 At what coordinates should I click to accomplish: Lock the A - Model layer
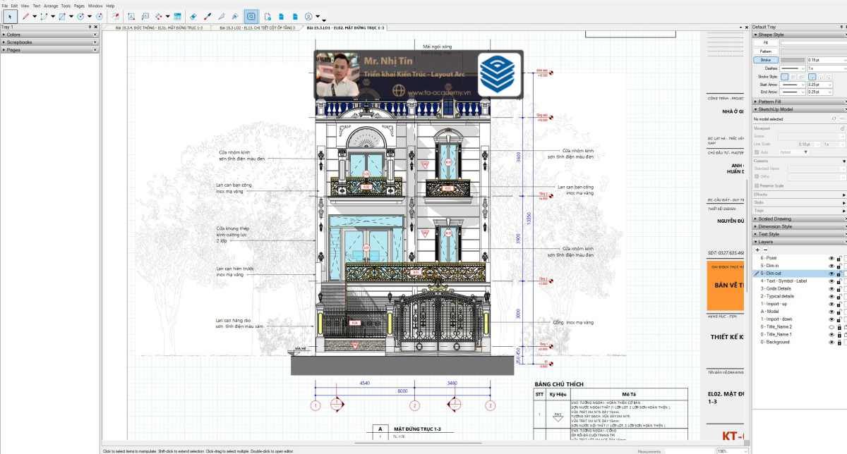[x=839, y=311]
